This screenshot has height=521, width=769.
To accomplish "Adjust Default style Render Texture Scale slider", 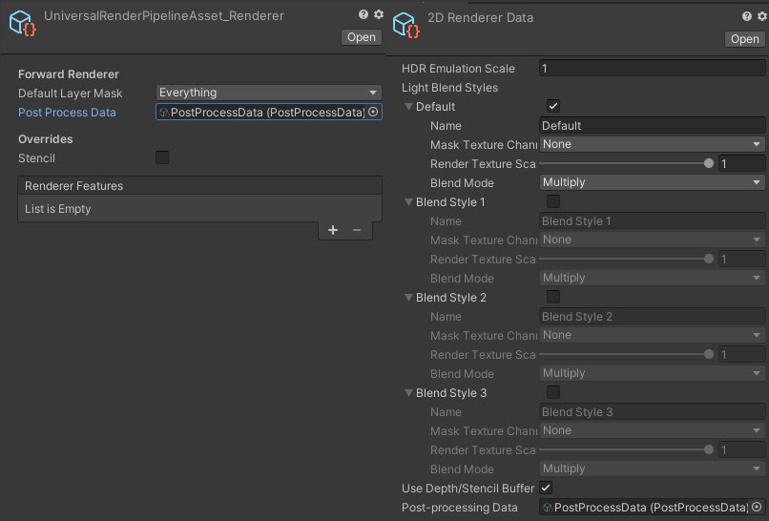I will coord(626,163).
